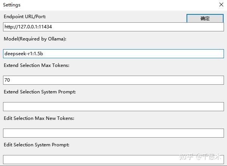Click the value 70 in Max Tokens

[x=7, y=80]
